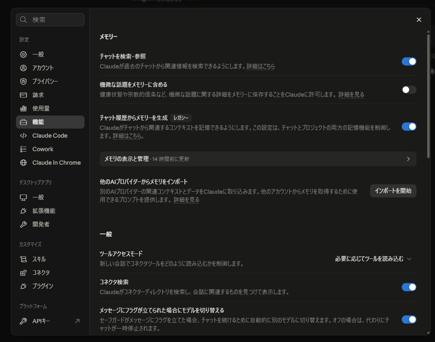The width and height of the screenshot is (435, 342).
Task: Open Claude in Chrome settings
Action: point(50,163)
